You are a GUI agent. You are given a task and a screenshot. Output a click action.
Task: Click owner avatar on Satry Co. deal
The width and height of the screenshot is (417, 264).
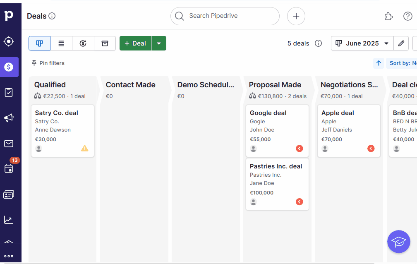39,149
